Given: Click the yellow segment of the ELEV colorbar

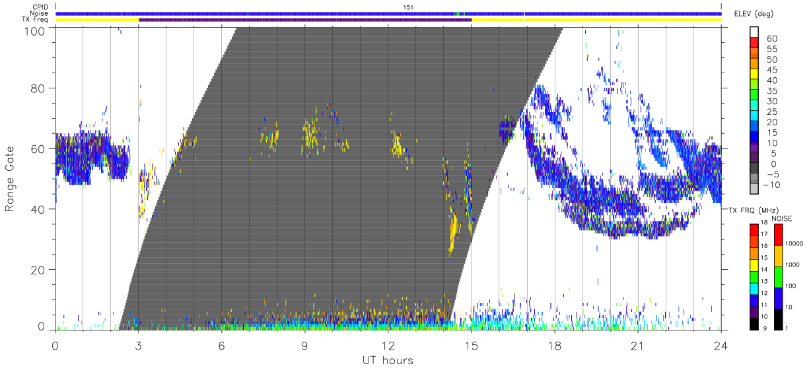Looking at the screenshot, I should click(x=754, y=75).
